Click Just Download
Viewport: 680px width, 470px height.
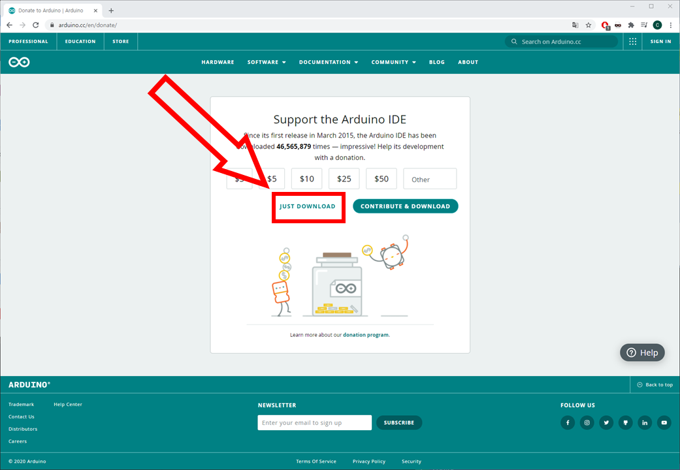click(x=308, y=206)
